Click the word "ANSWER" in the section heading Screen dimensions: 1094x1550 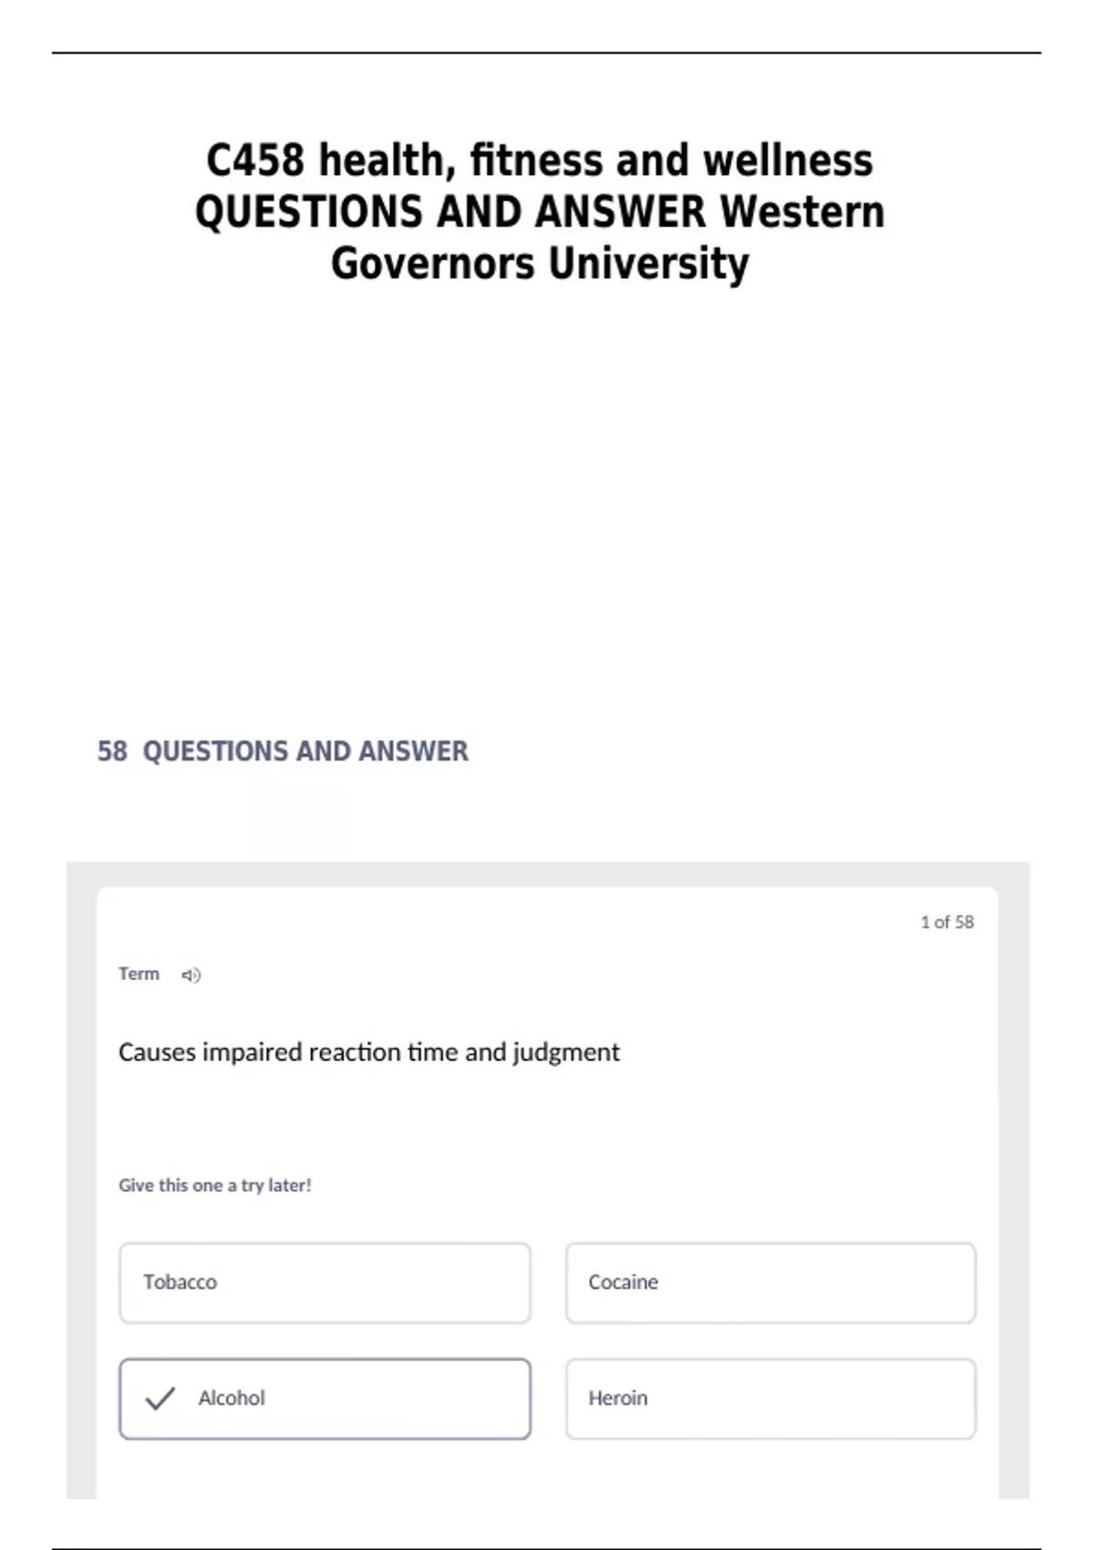coord(413,751)
